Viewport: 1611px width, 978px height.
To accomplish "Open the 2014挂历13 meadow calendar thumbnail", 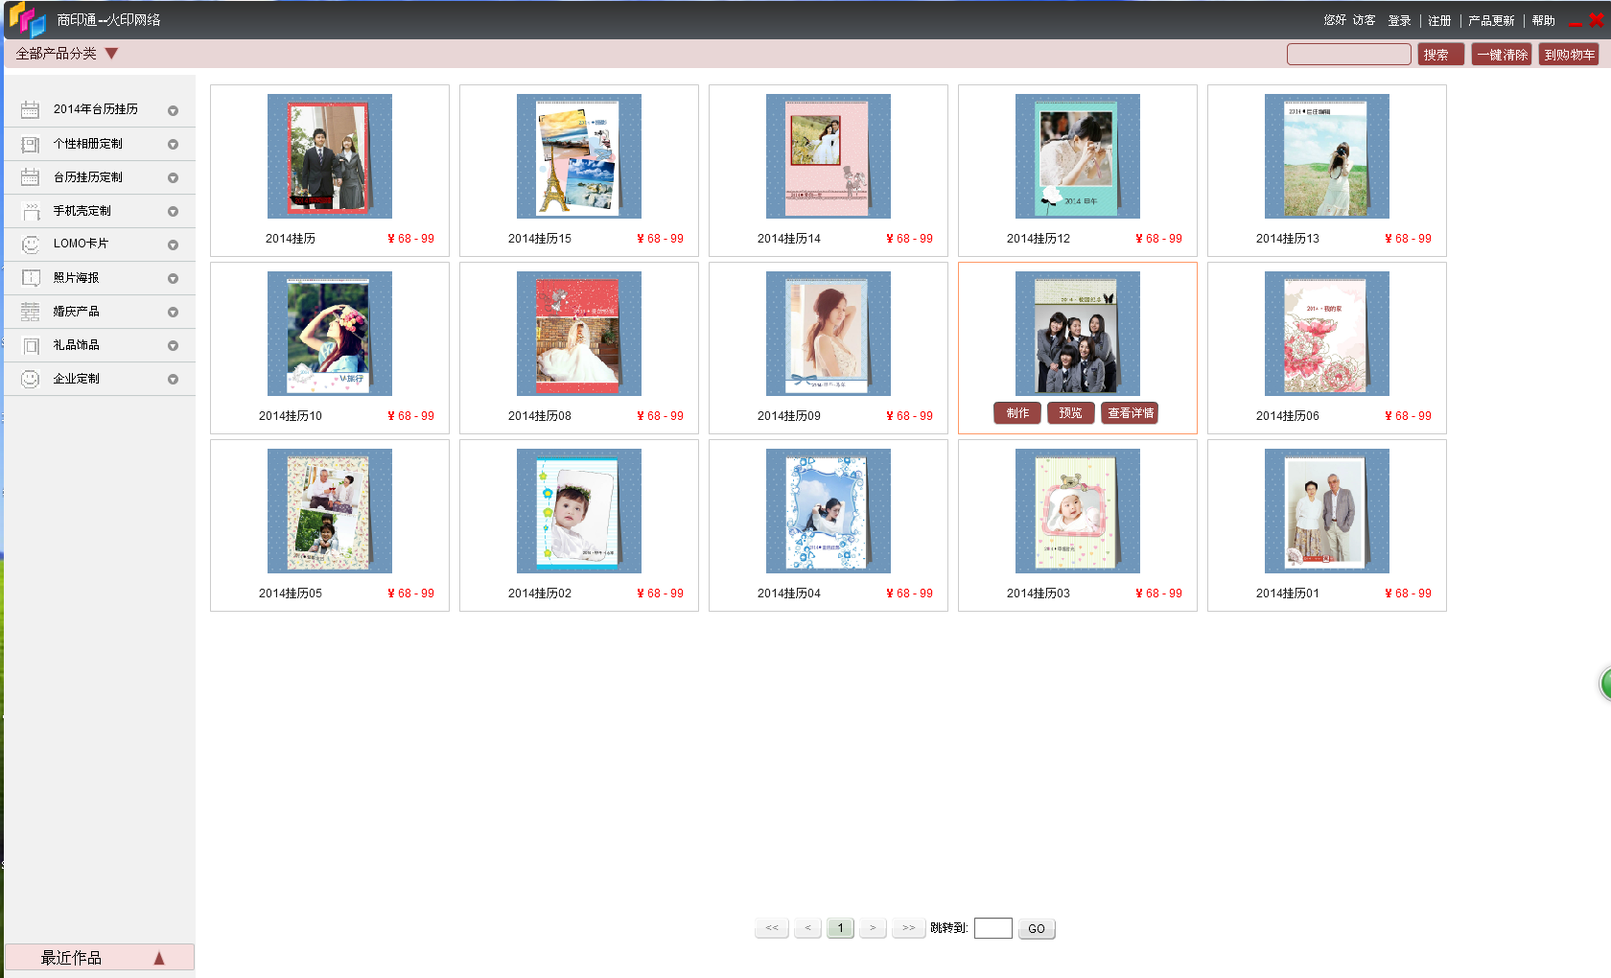I will click(1327, 156).
